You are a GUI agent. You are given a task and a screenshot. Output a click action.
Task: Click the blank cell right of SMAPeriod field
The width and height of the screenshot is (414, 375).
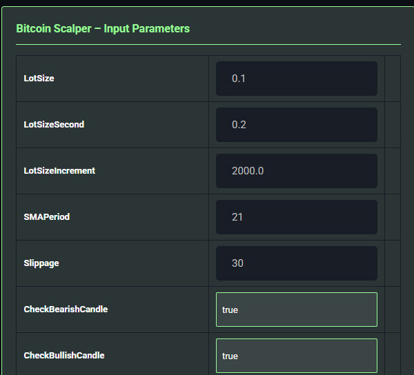point(392,217)
